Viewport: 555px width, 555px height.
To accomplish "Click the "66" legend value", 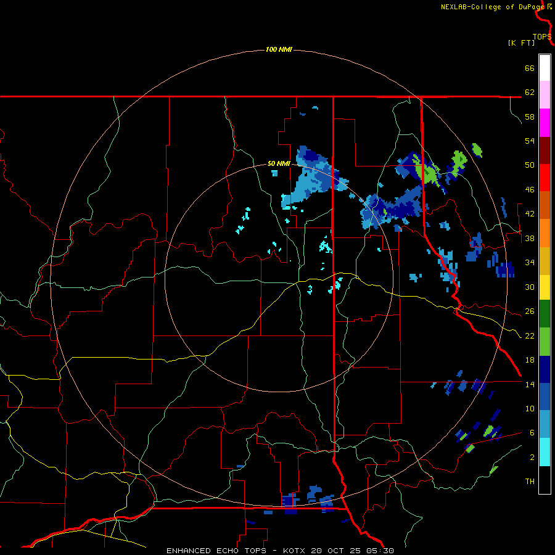I will (530, 68).
